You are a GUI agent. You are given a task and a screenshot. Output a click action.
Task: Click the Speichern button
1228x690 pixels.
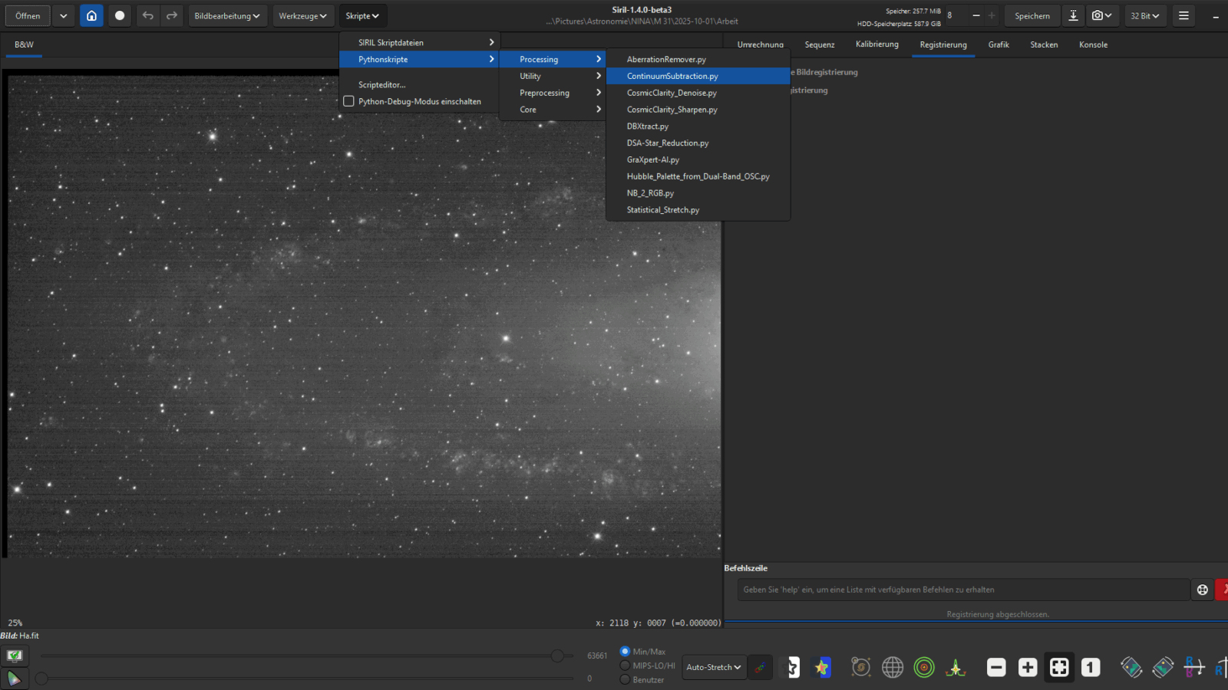(x=1032, y=15)
